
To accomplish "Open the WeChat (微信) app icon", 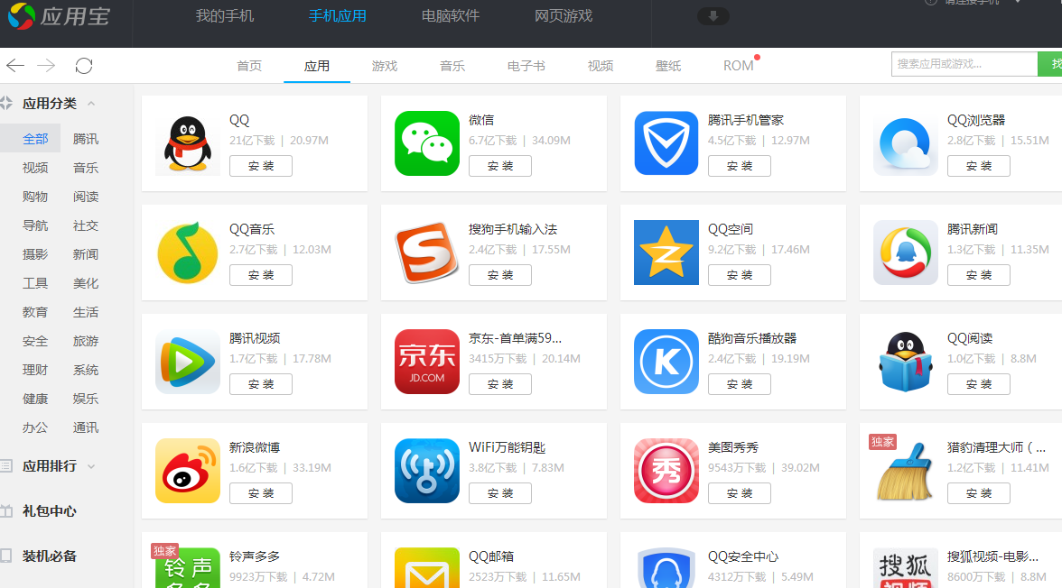I will click(x=426, y=143).
